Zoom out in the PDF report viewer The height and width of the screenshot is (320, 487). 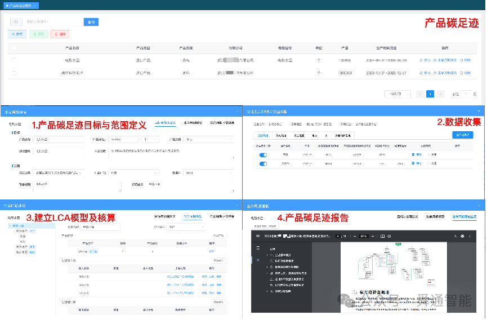pyautogui.click(x=355, y=237)
